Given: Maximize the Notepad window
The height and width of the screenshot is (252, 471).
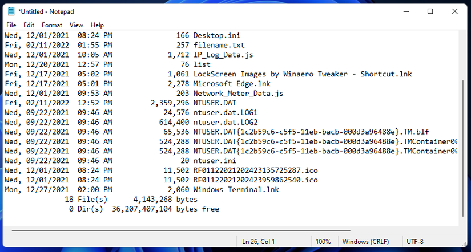Looking at the screenshot, I should 430,11.
